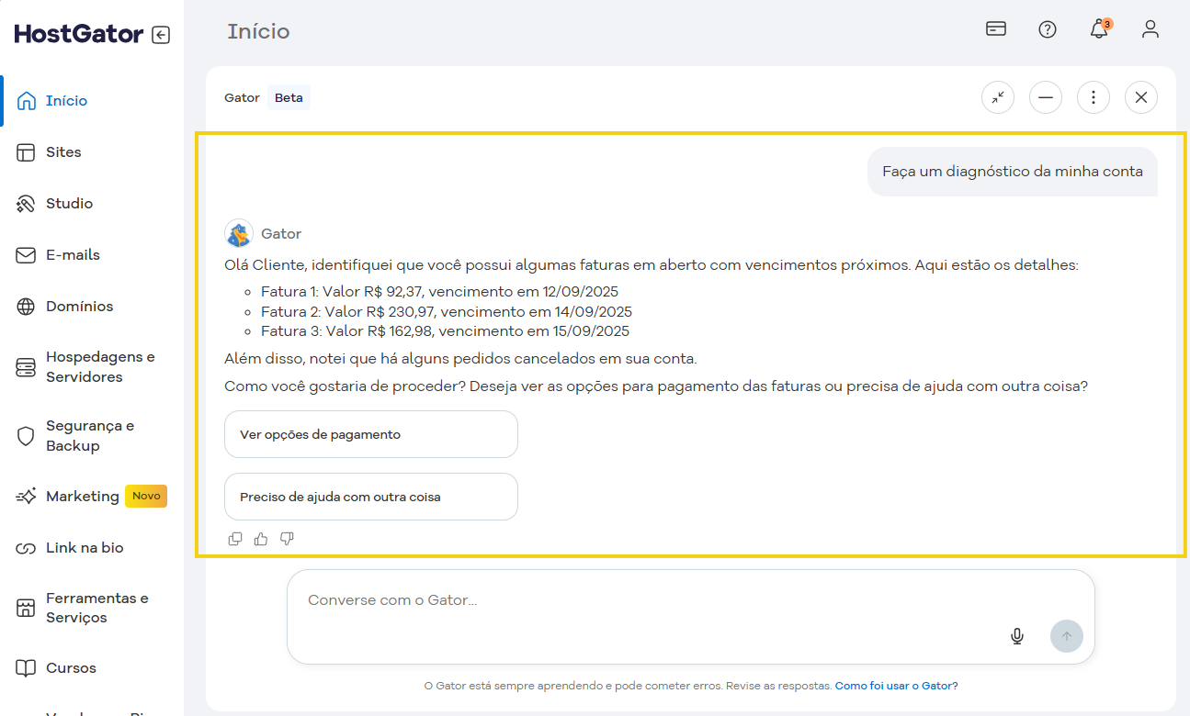This screenshot has height=716, width=1190.
Task: Select 'Preciso de ajuda com outra coisa'
Action: click(x=370, y=497)
